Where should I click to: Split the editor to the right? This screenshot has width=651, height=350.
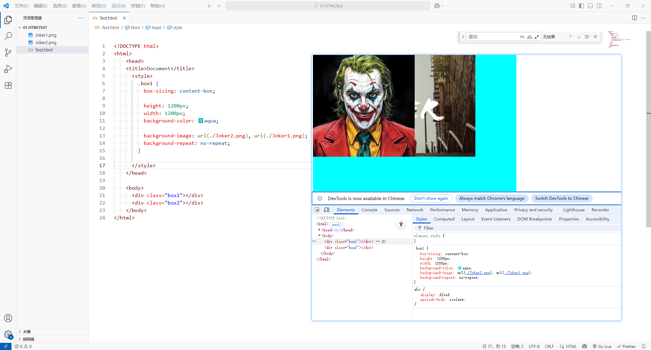coord(634,18)
